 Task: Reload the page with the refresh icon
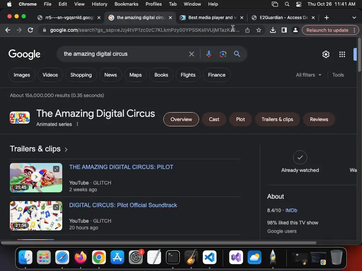(x=30, y=30)
